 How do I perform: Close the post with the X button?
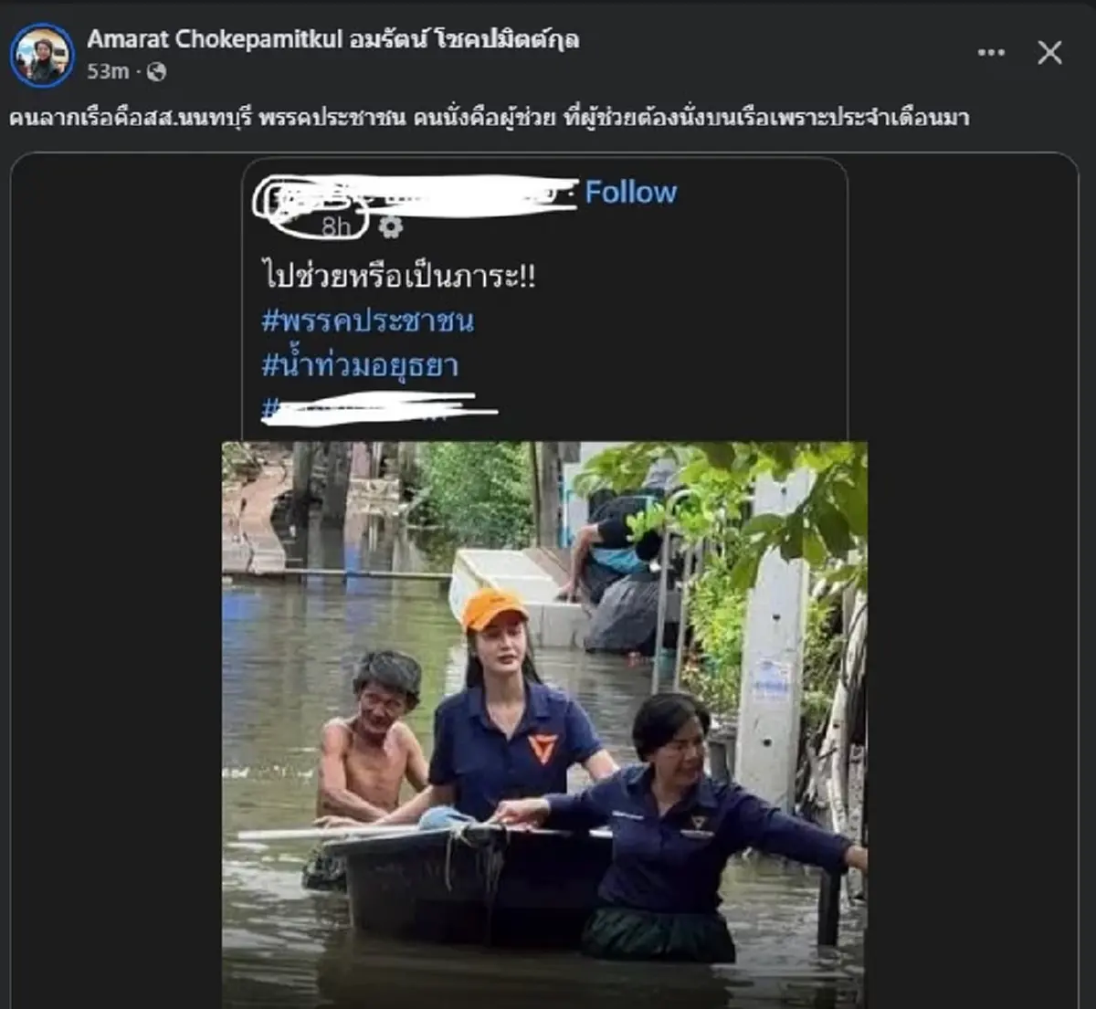[x=1049, y=53]
